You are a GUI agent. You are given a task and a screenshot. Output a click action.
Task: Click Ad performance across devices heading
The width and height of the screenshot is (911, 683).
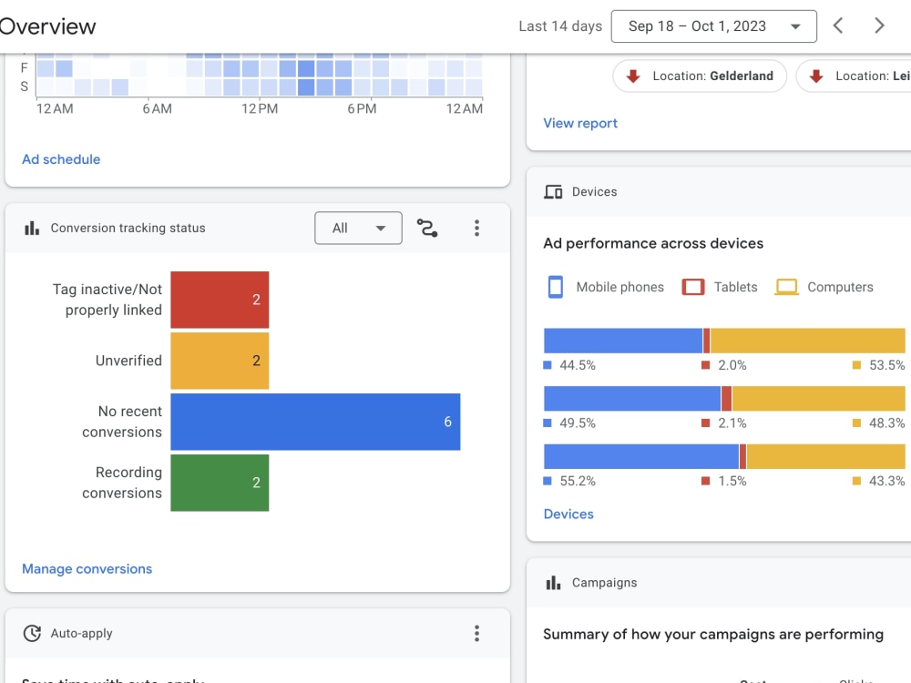pos(653,243)
